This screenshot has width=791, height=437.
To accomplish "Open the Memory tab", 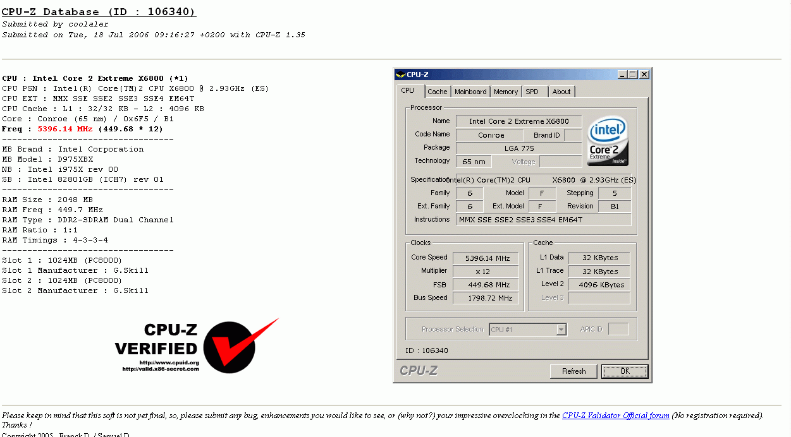I will pyautogui.click(x=506, y=92).
